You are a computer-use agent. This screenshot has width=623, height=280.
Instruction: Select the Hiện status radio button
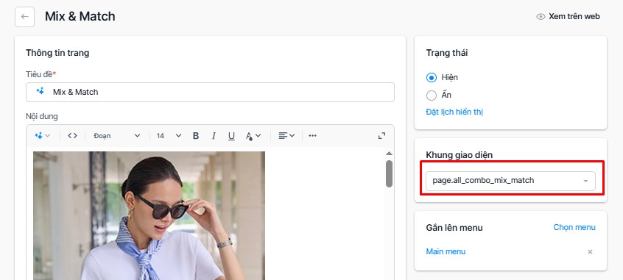(x=432, y=77)
